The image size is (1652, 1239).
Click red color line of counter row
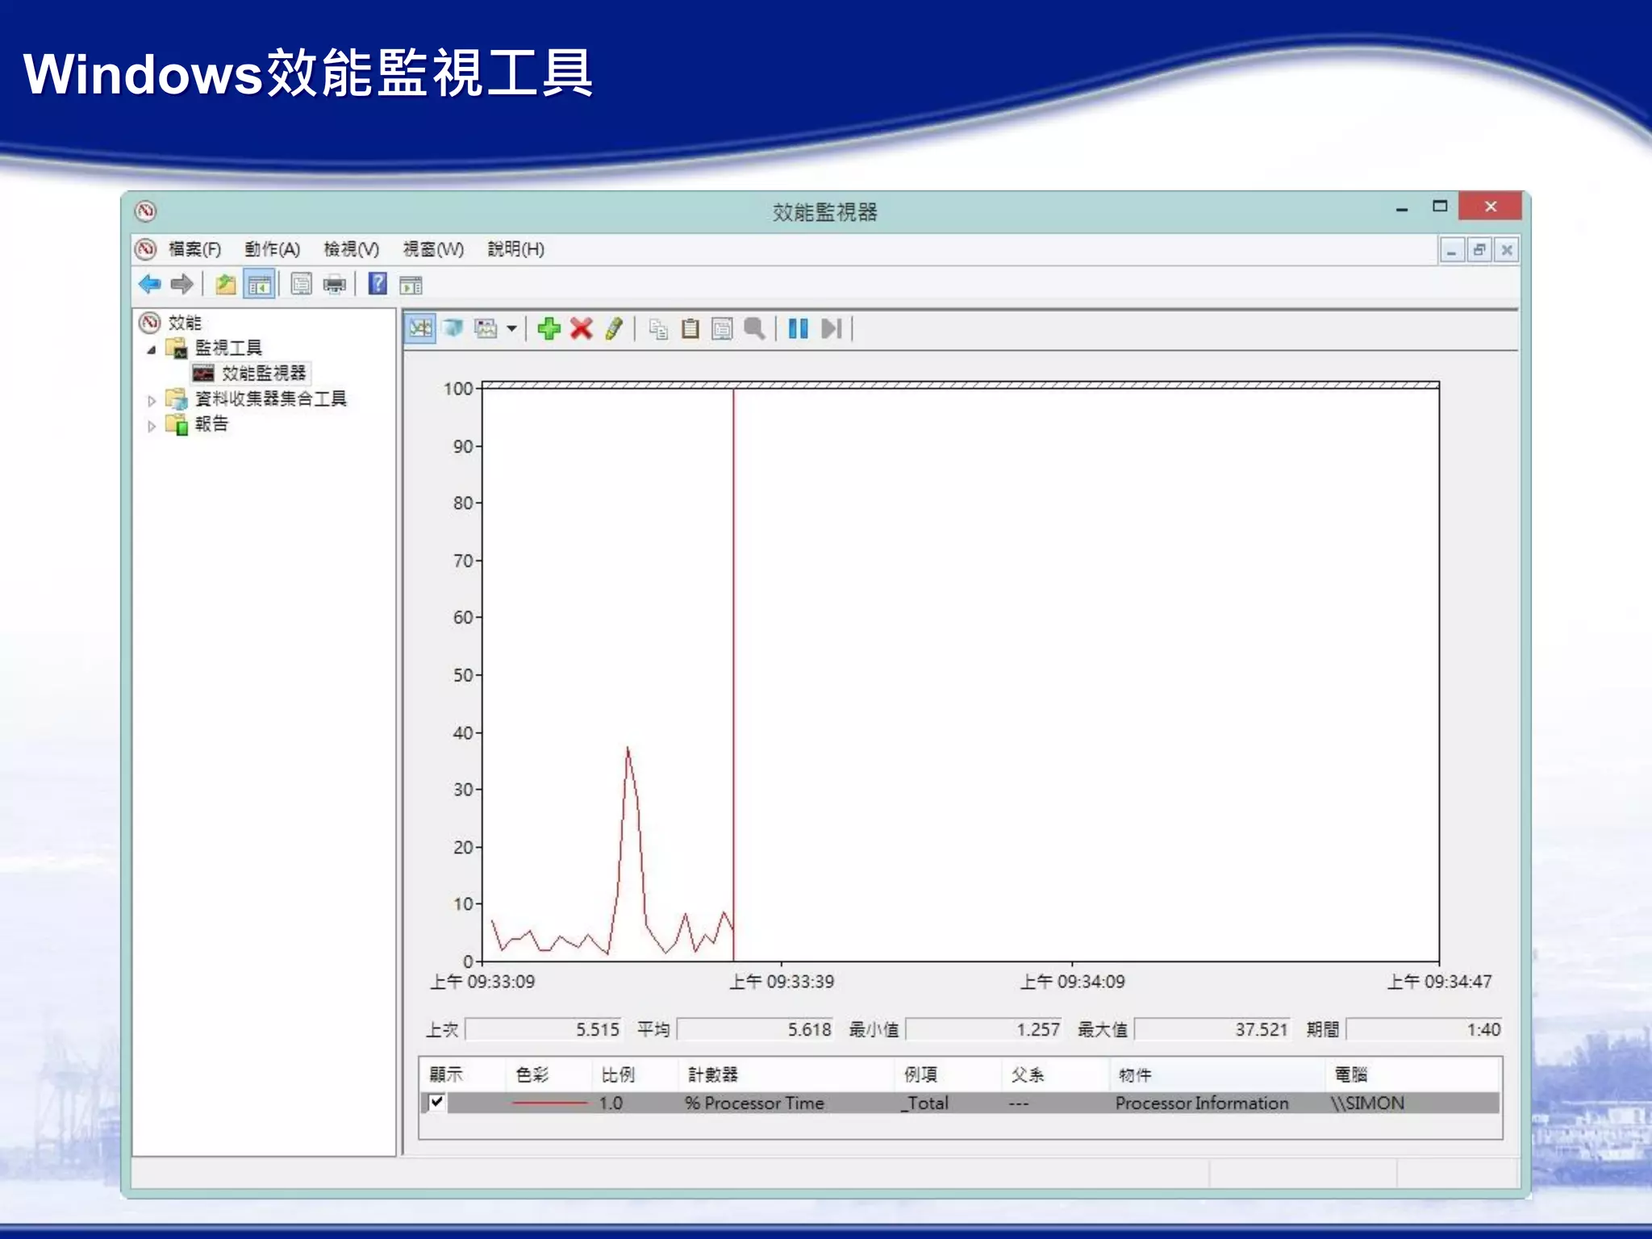pyautogui.click(x=549, y=1103)
